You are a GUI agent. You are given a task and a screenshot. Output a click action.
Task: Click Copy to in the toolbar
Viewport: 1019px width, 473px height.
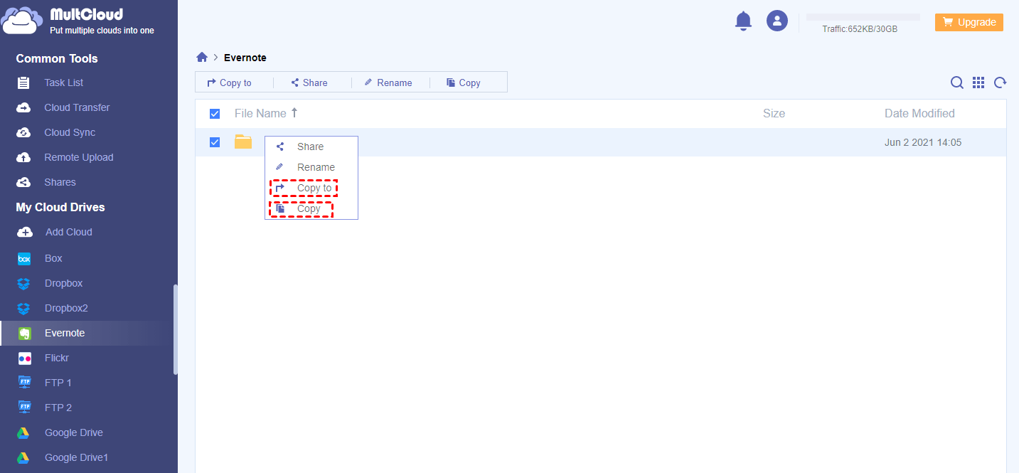pos(229,83)
